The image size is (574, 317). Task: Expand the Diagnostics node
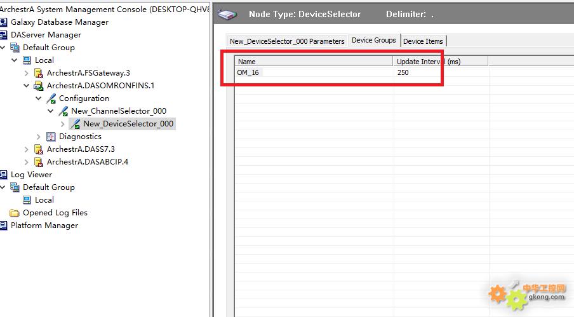(x=39, y=137)
